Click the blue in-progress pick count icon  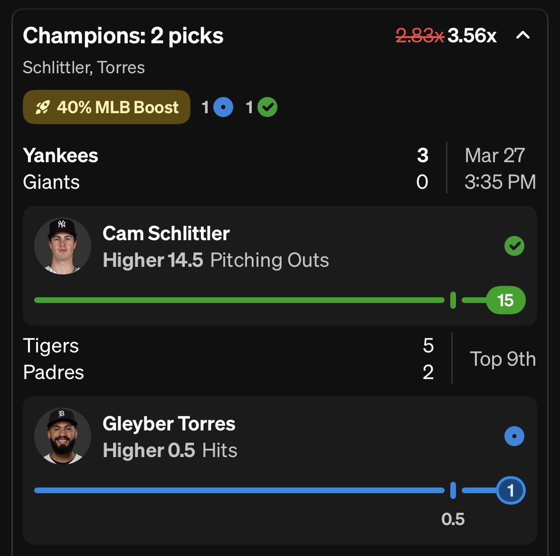(223, 107)
